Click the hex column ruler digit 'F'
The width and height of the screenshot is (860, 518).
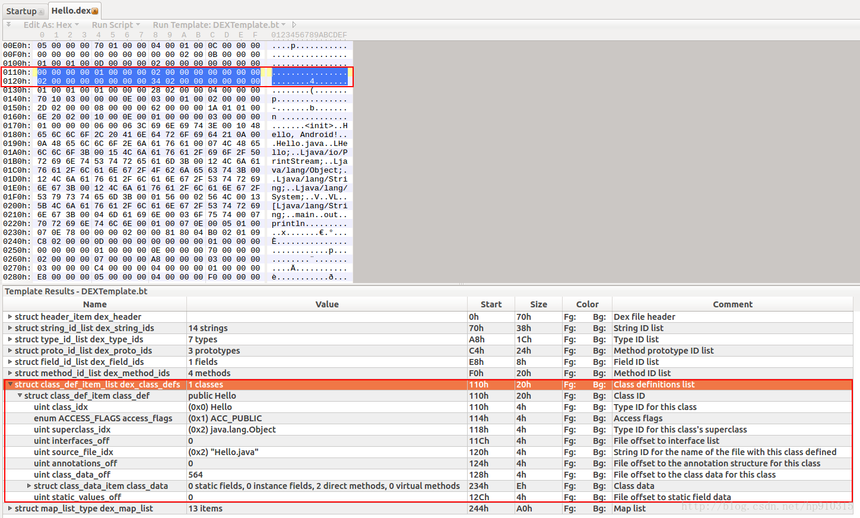click(255, 35)
